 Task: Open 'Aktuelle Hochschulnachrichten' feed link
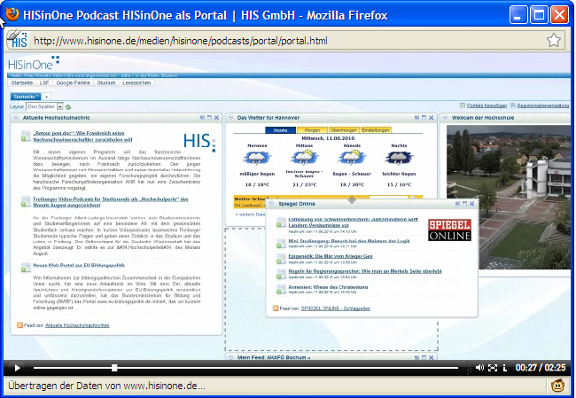pos(77,325)
